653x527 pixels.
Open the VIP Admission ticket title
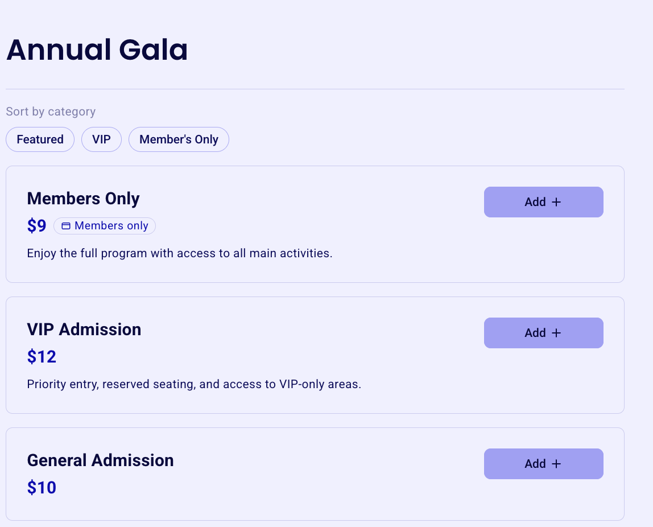pyautogui.click(x=84, y=330)
